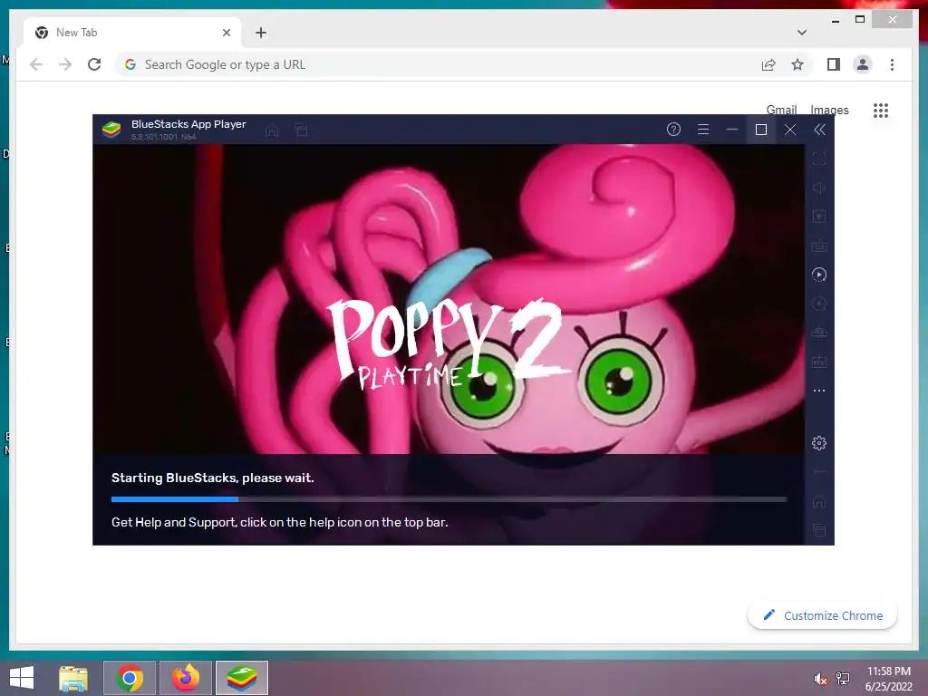Focus the Chrome address bar
The width and height of the screenshot is (928, 696).
tap(438, 64)
